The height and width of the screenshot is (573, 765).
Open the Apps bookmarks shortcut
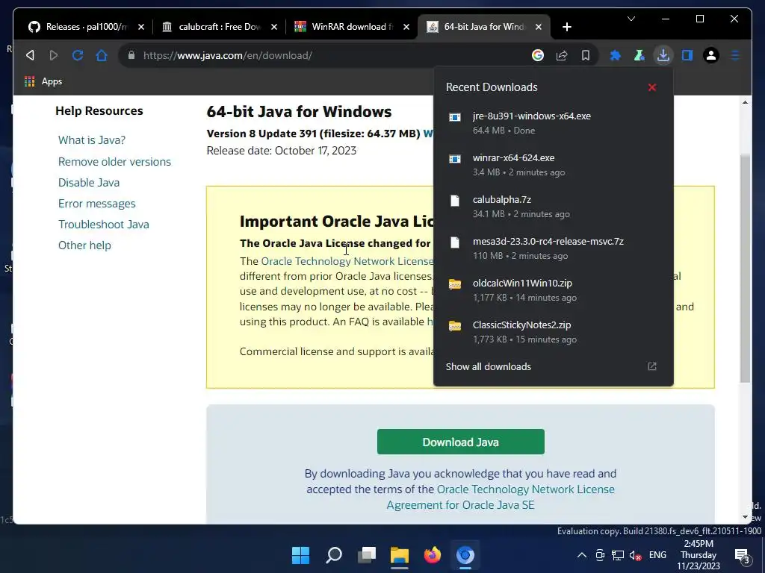[x=43, y=81]
